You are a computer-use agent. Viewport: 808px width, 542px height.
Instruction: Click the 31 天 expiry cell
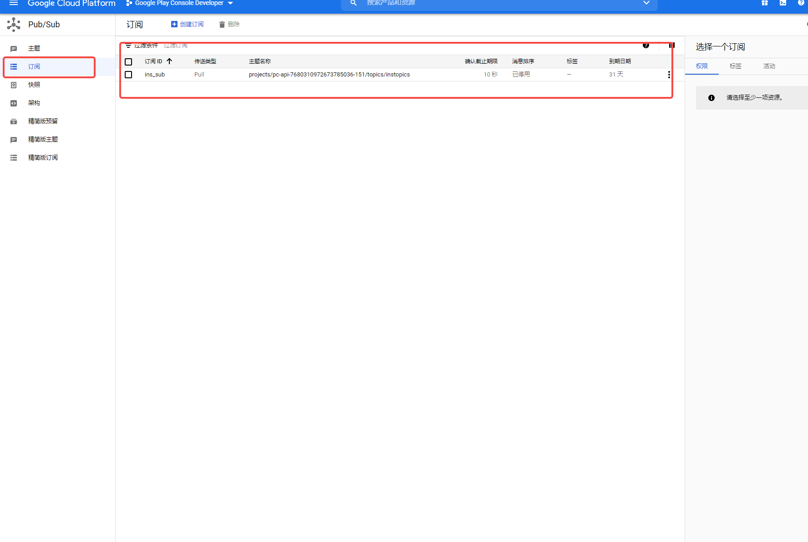point(616,75)
